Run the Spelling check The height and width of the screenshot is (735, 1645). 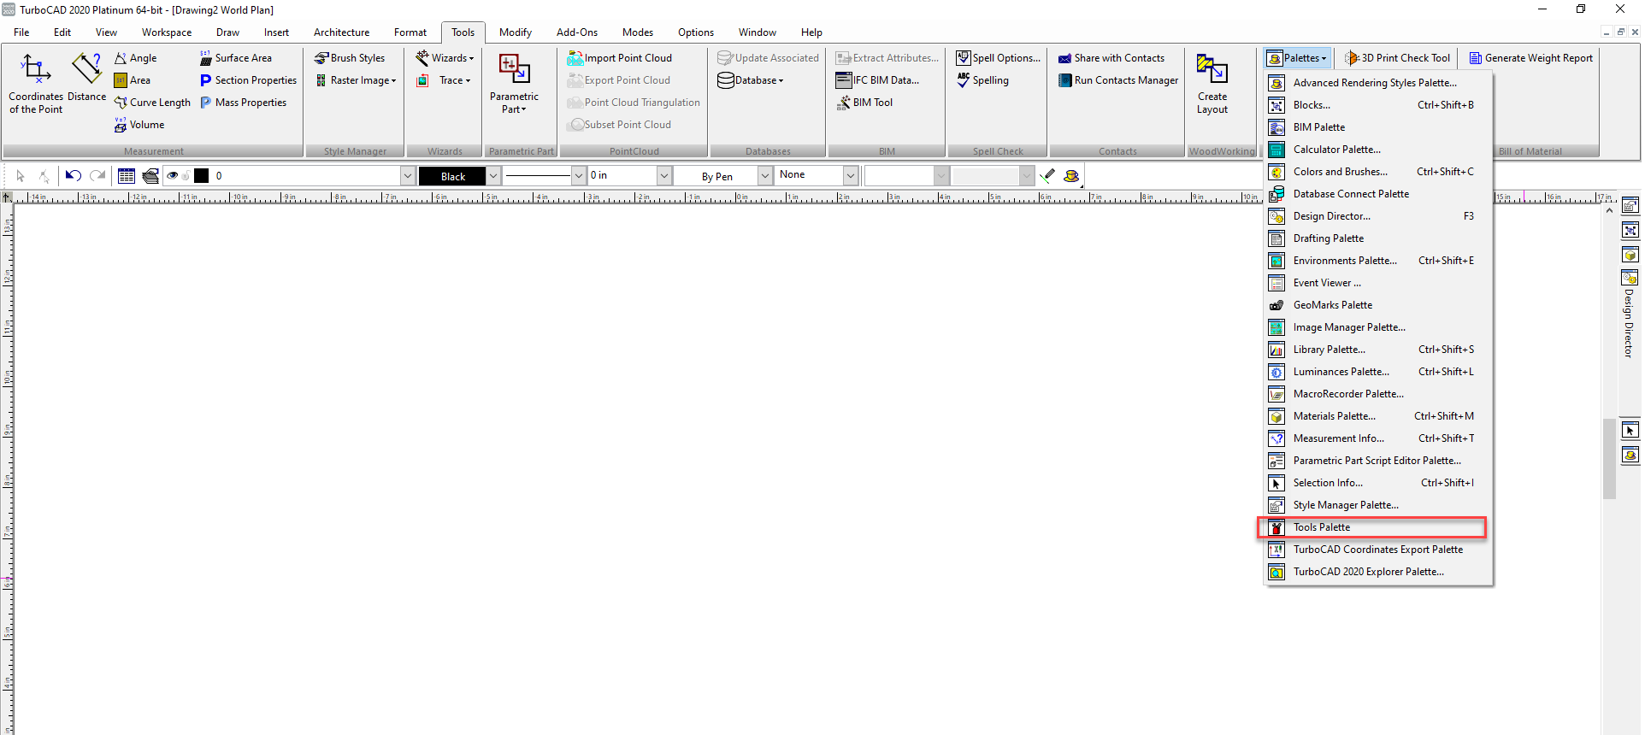click(x=982, y=80)
